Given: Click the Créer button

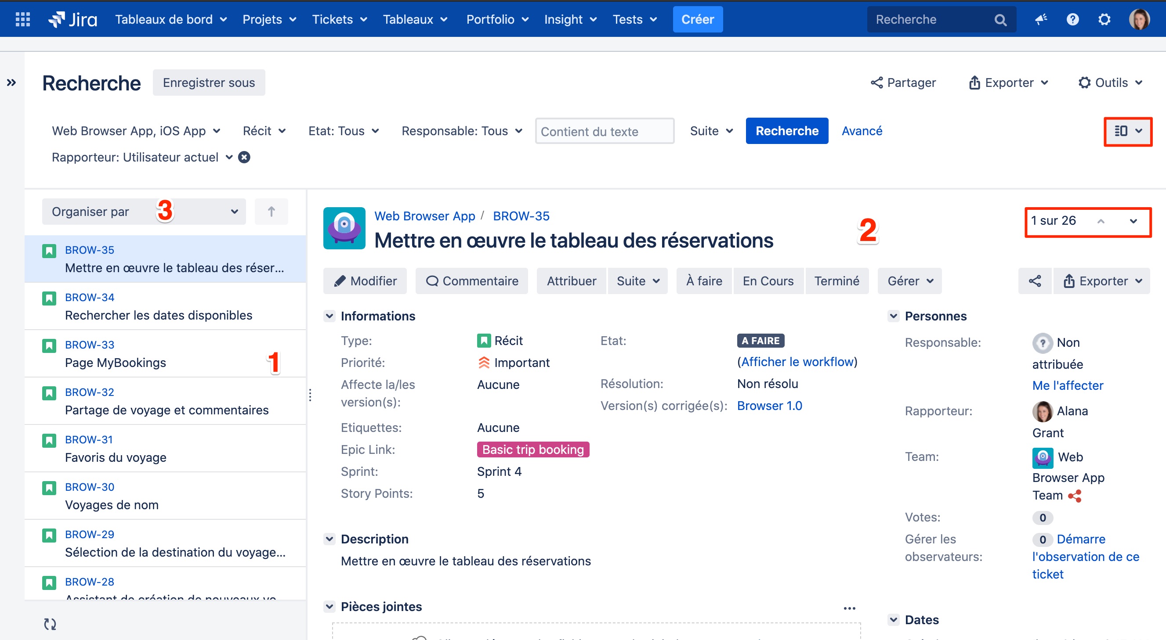Looking at the screenshot, I should [697, 19].
